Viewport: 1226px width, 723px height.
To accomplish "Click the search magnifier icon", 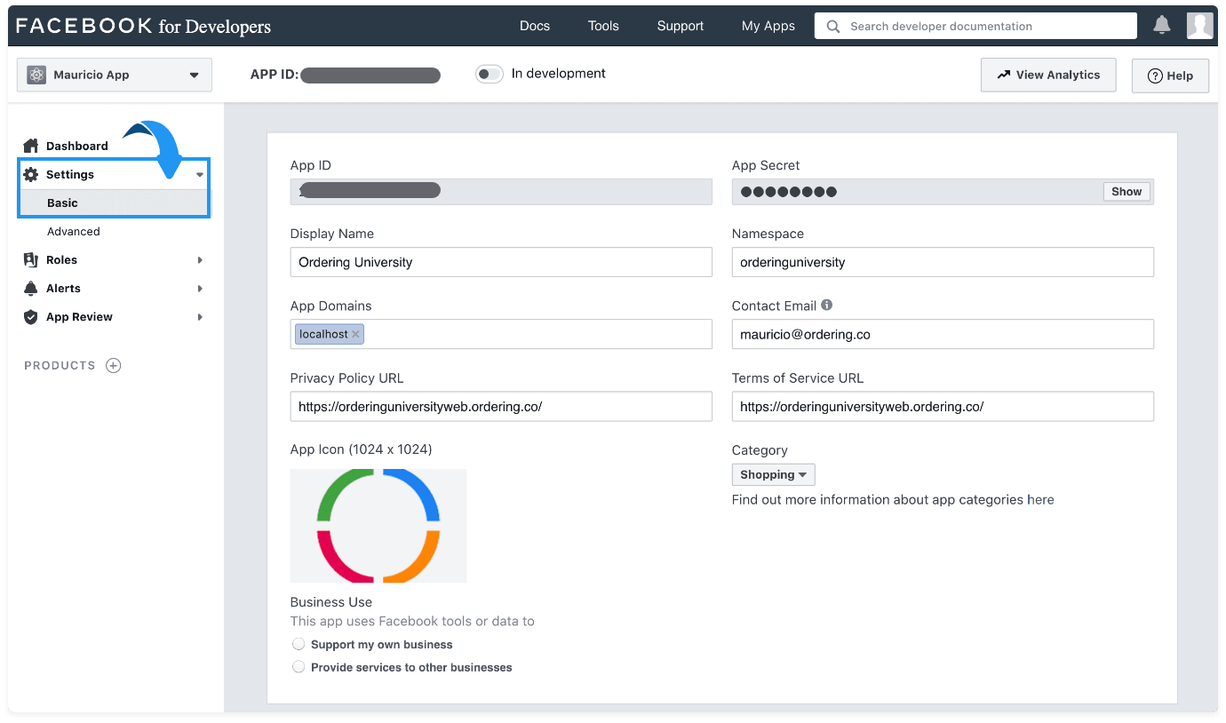I will (832, 27).
